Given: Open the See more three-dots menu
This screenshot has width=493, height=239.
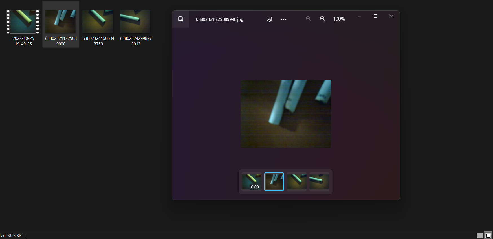Looking at the screenshot, I should (283, 19).
